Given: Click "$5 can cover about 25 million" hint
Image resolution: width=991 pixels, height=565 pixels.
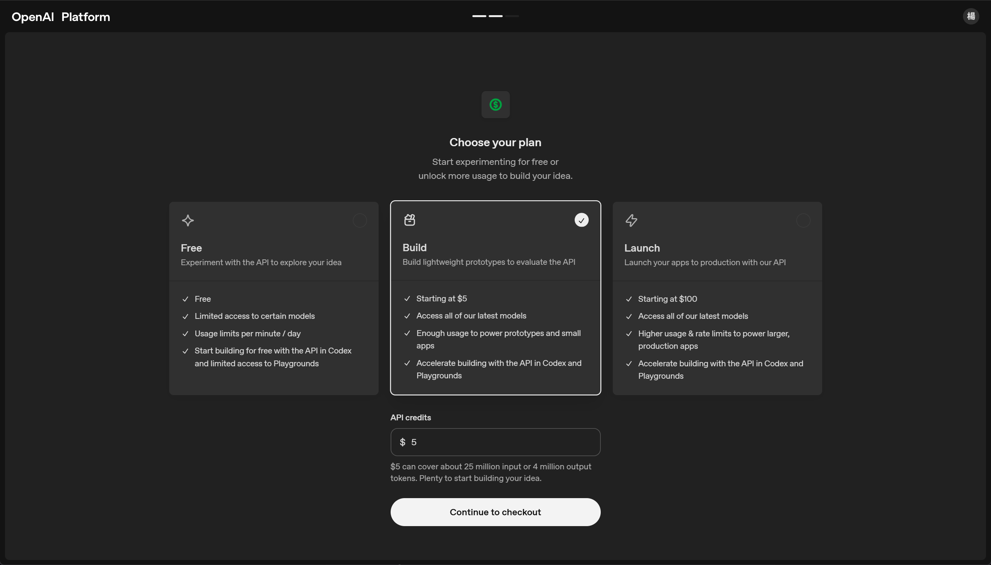Looking at the screenshot, I should point(491,472).
